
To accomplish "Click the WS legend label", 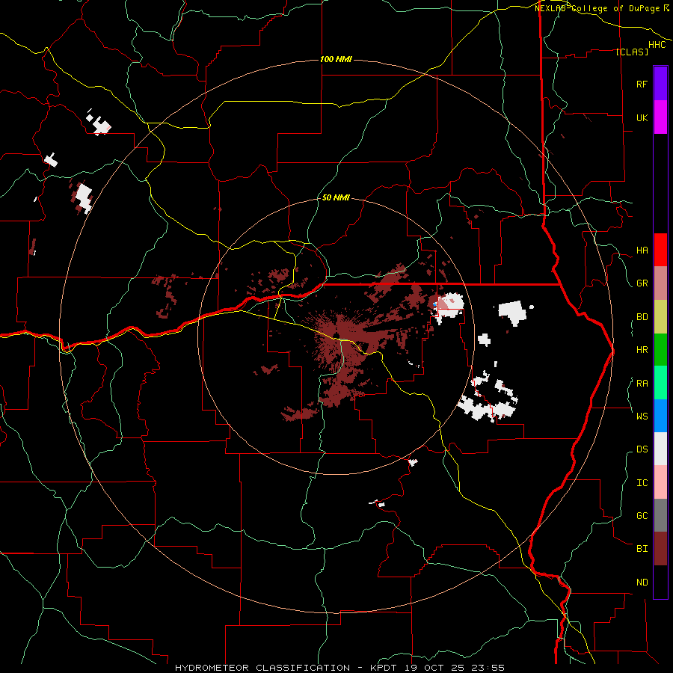I will coord(642,416).
